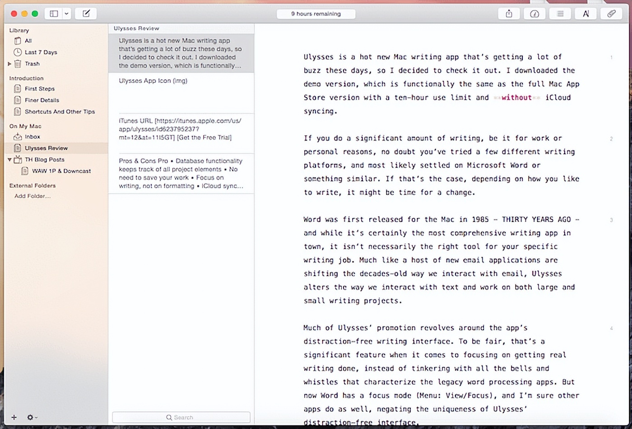This screenshot has width=632, height=429.
Task: Open the attachments paperclip icon
Action: click(x=611, y=14)
